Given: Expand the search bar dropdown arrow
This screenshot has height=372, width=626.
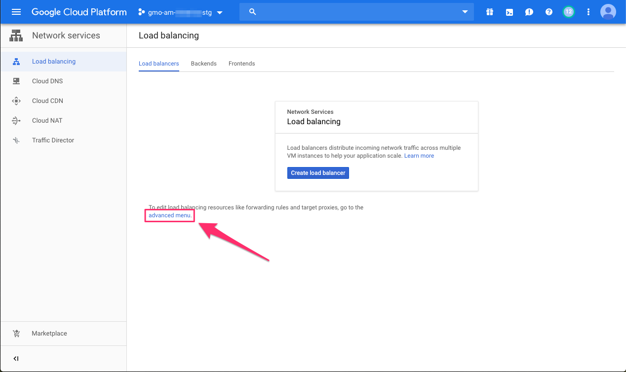Looking at the screenshot, I should point(465,12).
